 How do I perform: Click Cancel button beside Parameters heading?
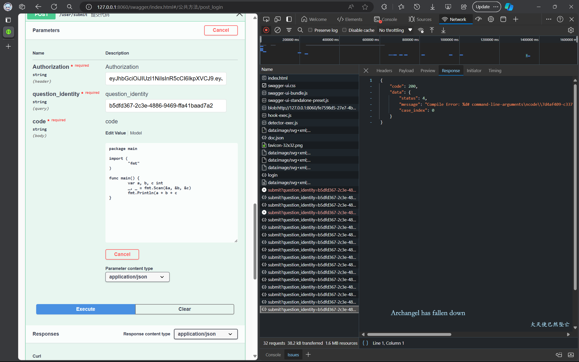click(x=221, y=30)
